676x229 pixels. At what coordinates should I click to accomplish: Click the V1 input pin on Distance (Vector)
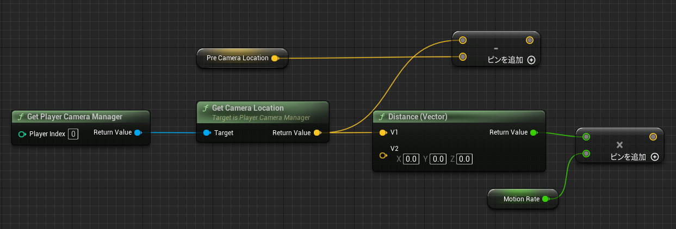tap(383, 132)
